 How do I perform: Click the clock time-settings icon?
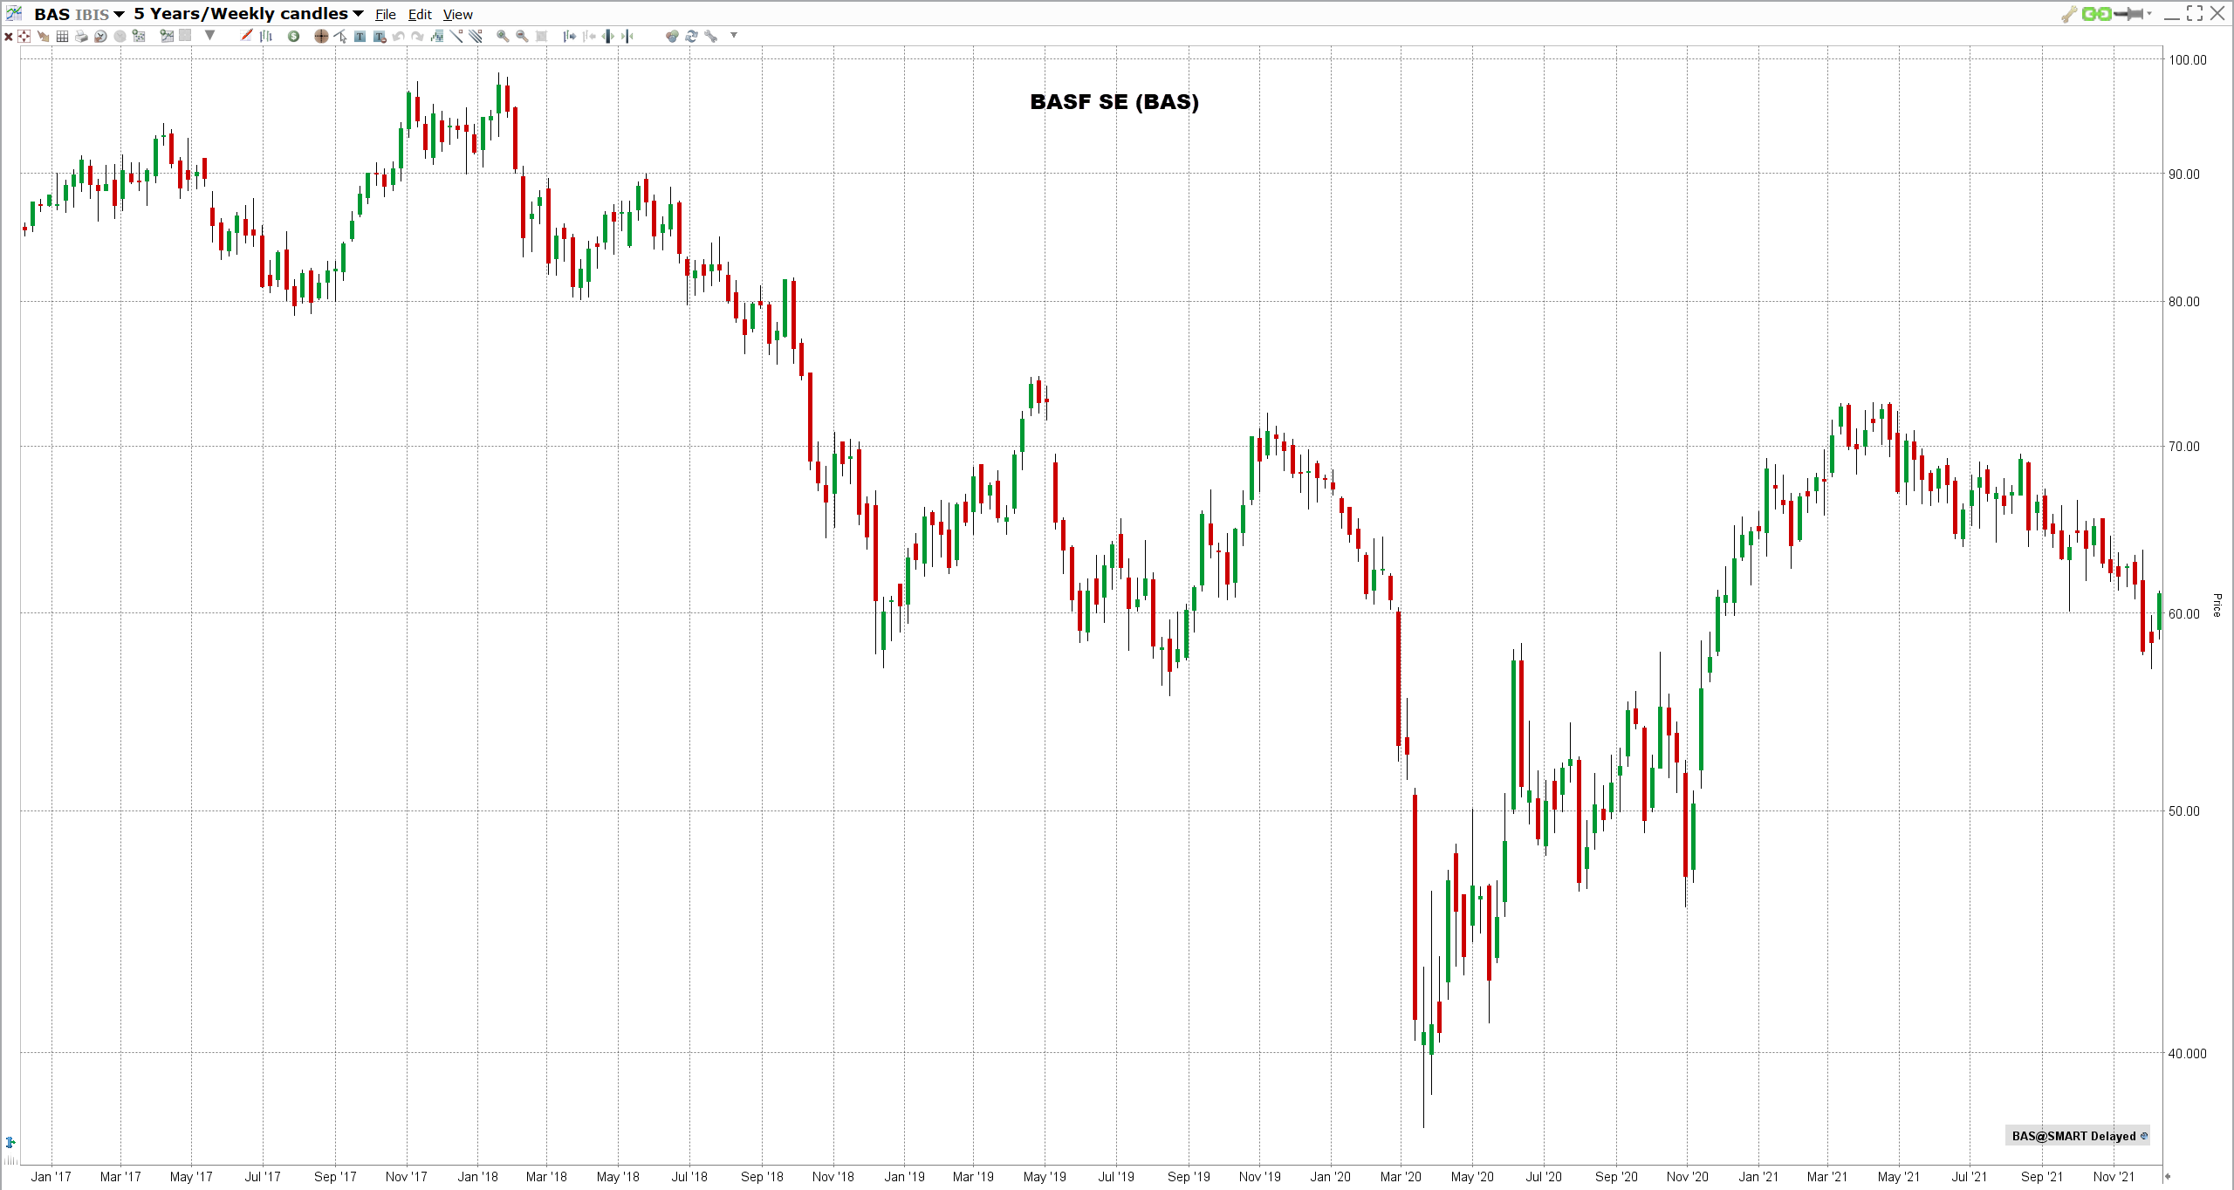pyautogui.click(x=100, y=36)
